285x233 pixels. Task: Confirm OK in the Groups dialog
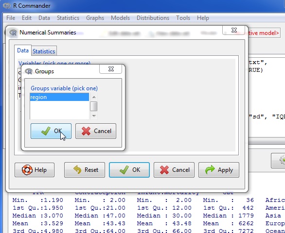pyautogui.click(x=51, y=131)
